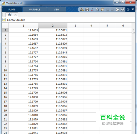The height and width of the screenshot is (134, 137).
Task: Select cell 19.1881 in row 23
Action: click(x=23, y=129)
